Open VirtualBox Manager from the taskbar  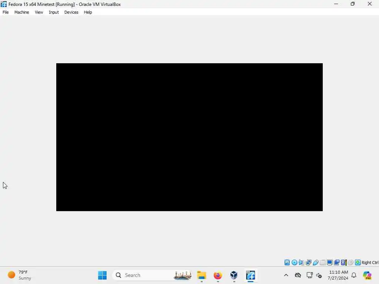pyautogui.click(x=234, y=275)
